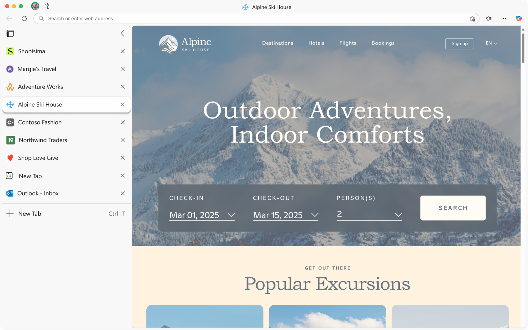Close the Northwind Traders tab
The height and width of the screenshot is (330, 528).
(x=123, y=140)
